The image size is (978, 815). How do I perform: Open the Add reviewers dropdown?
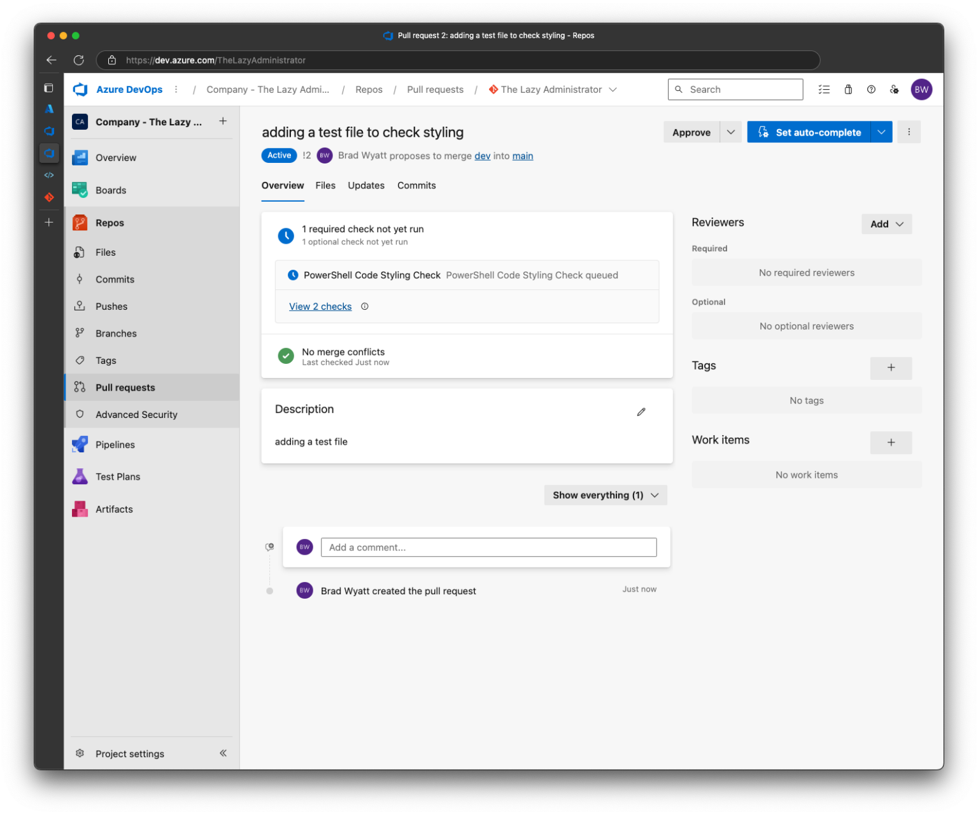887,224
